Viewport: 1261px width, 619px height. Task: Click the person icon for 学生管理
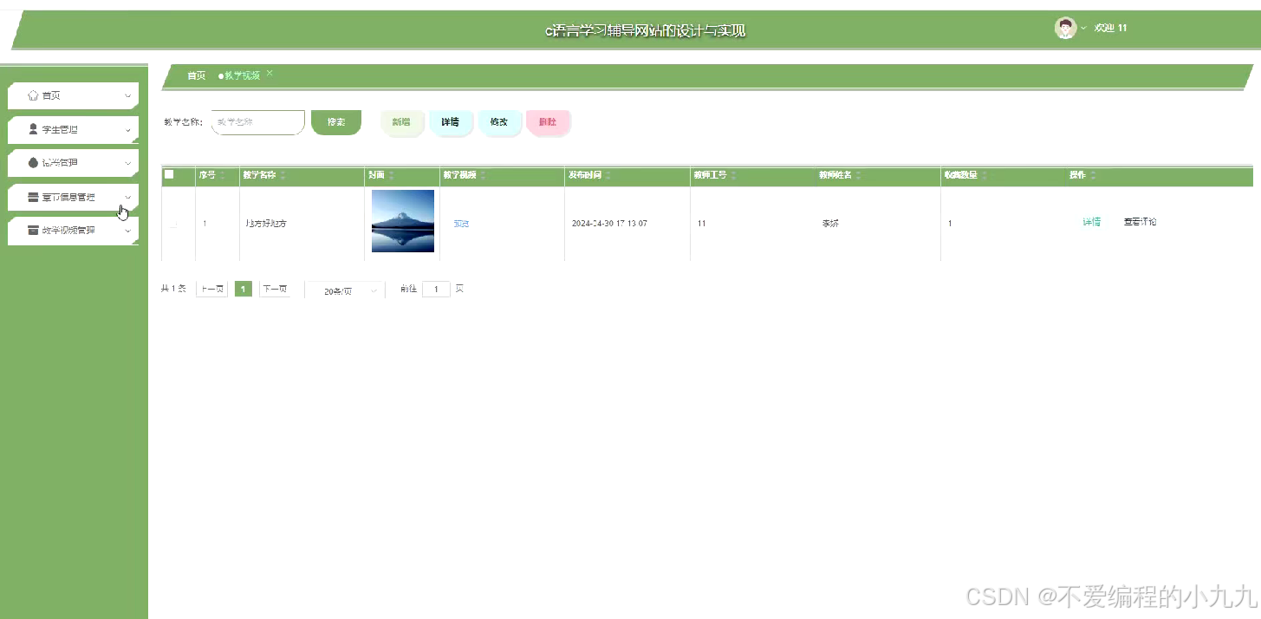pyautogui.click(x=33, y=129)
